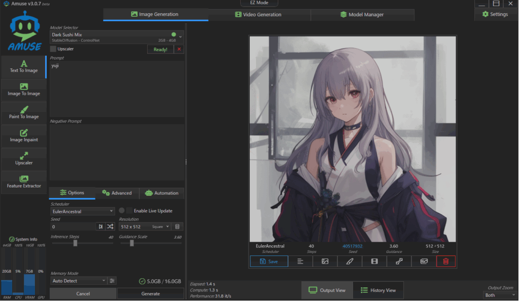Select Feature Extractor in the left sidebar
The image size is (520, 301).
pyautogui.click(x=24, y=181)
